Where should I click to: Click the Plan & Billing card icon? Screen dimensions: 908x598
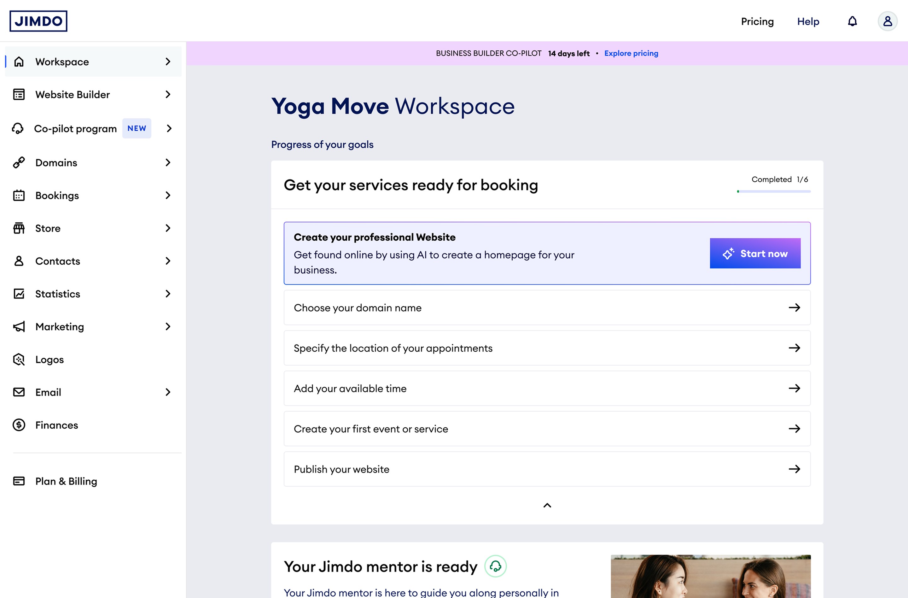[x=19, y=481]
